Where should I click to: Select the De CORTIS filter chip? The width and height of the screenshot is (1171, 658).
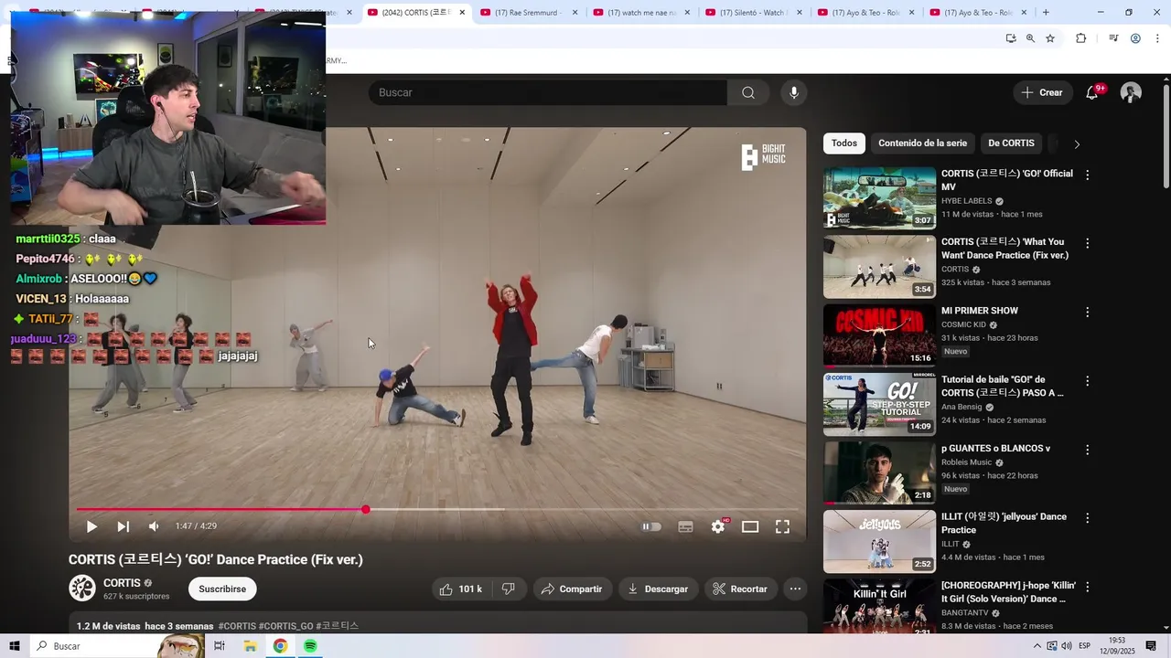[x=1011, y=143]
